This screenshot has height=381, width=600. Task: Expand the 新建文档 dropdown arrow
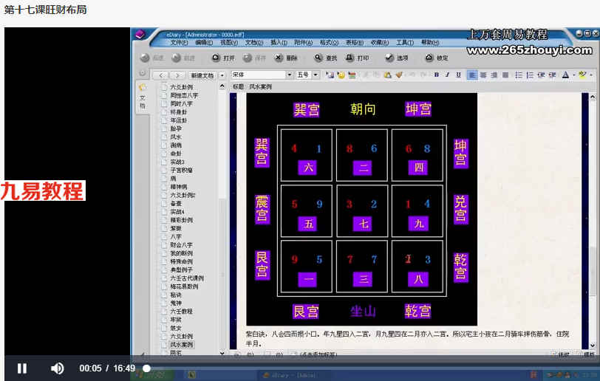coord(222,75)
